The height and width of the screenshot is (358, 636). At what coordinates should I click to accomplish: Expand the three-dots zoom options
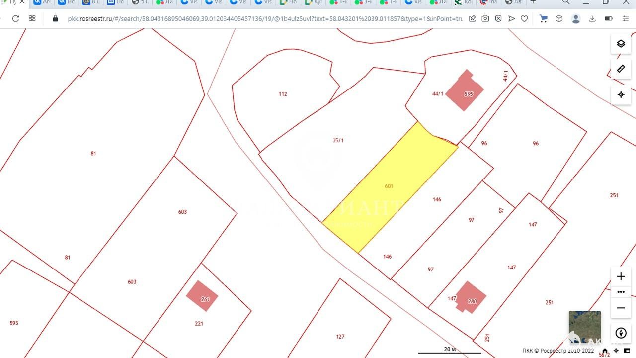pyautogui.click(x=621, y=292)
